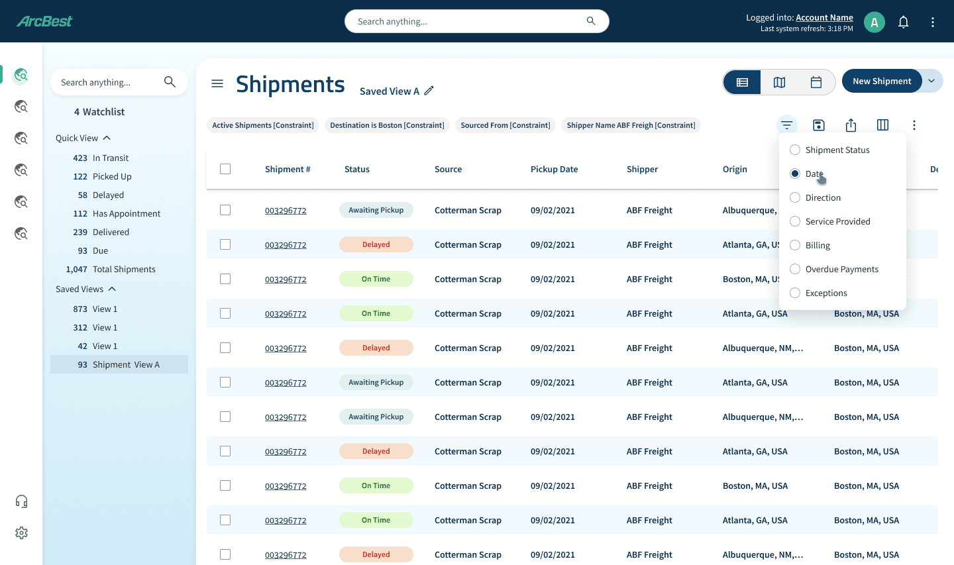The height and width of the screenshot is (565, 954).
Task: Sort by Pickup Date column header
Action: [554, 169]
